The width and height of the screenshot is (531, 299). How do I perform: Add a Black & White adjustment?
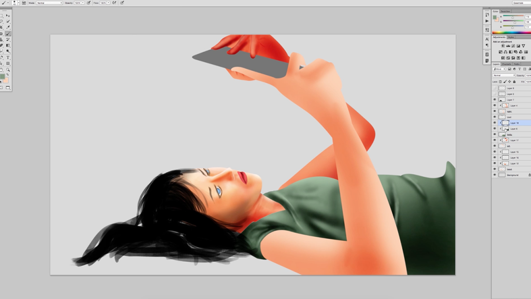[x=511, y=52]
